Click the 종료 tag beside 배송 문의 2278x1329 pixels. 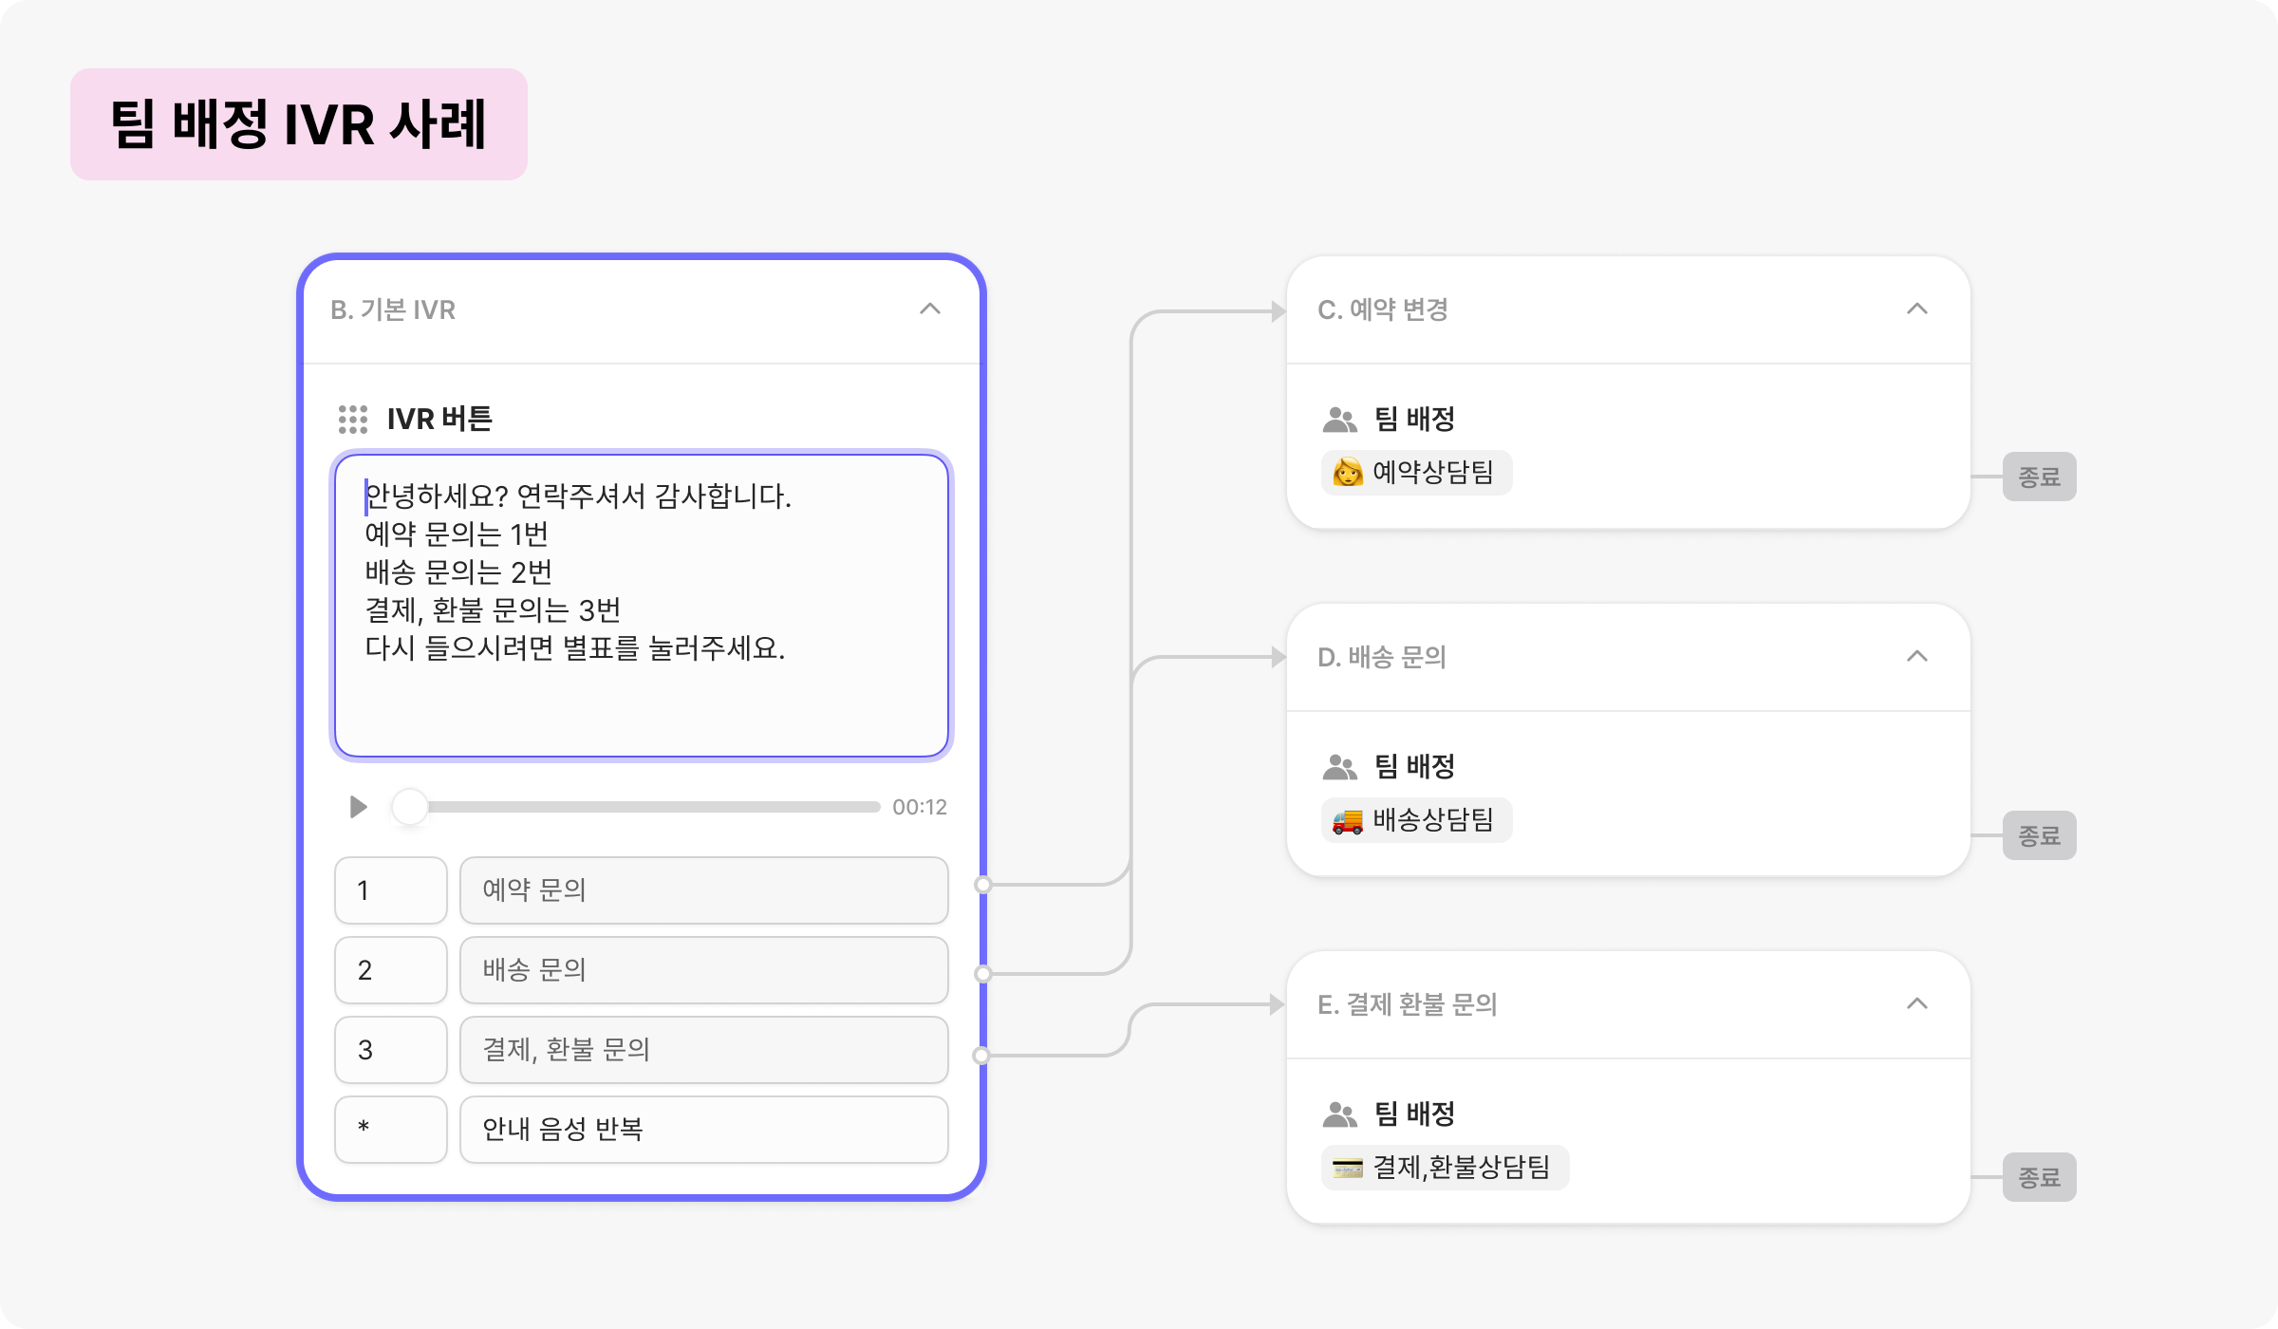(2039, 835)
